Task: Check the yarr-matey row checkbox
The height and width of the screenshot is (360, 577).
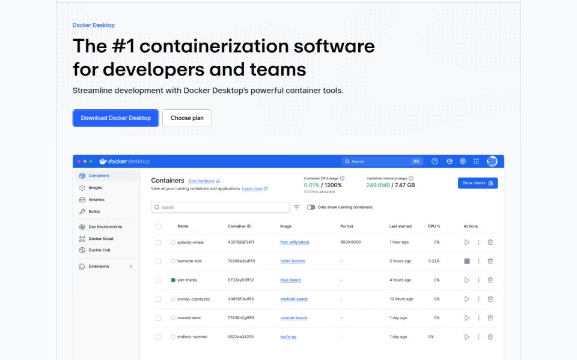Action: tap(158, 280)
